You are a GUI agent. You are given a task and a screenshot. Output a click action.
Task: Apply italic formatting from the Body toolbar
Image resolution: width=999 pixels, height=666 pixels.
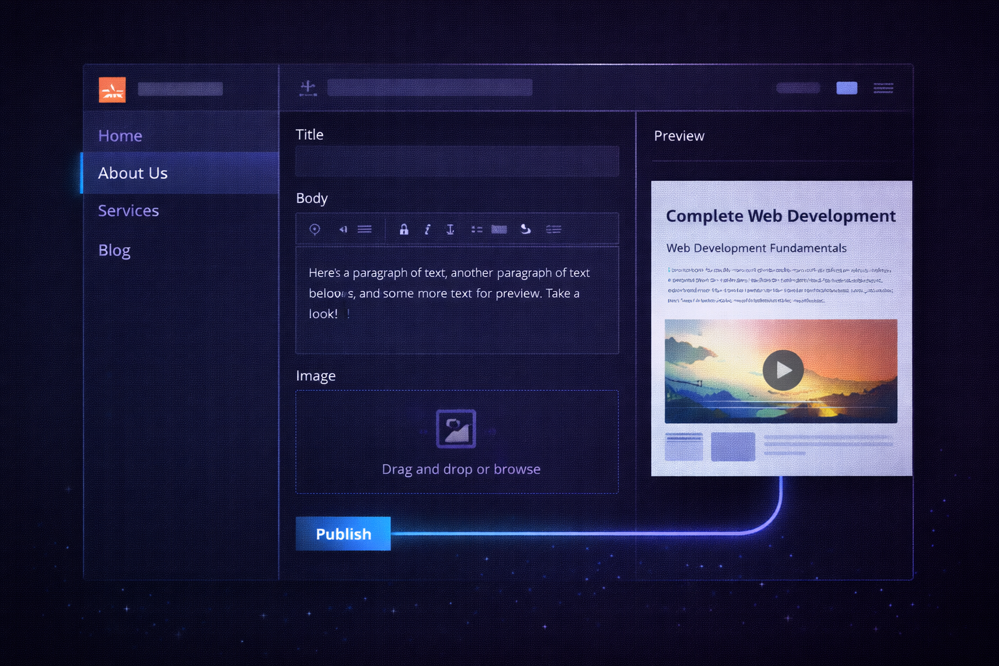427,229
